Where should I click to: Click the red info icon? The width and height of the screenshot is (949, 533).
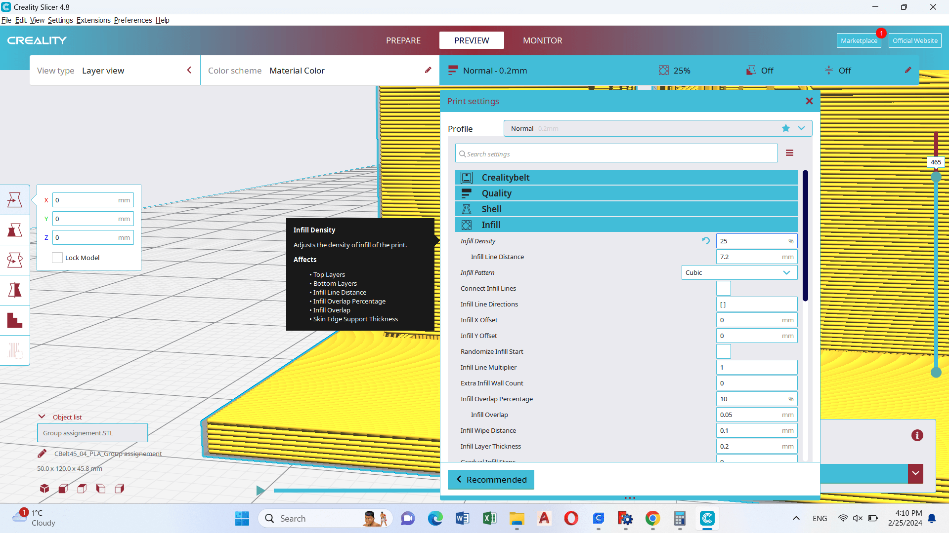(x=917, y=435)
